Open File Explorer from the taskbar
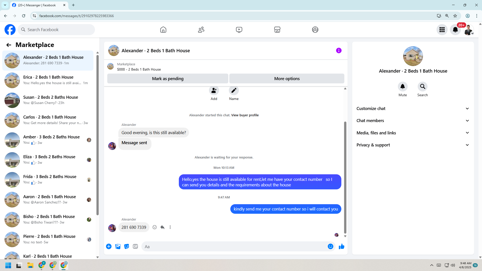482x271 pixels. tap(30, 265)
